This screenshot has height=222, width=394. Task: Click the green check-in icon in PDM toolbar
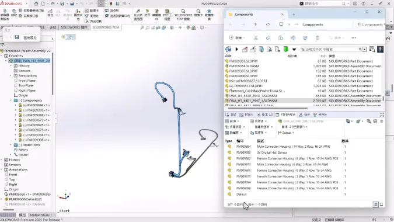pyautogui.click(x=285, y=49)
